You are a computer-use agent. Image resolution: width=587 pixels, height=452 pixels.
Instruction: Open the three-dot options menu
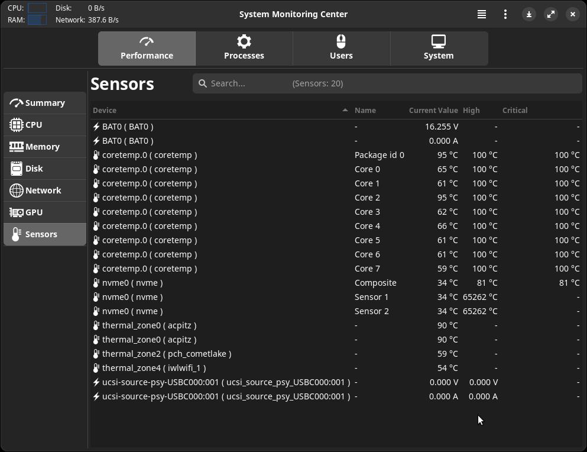pyautogui.click(x=505, y=14)
